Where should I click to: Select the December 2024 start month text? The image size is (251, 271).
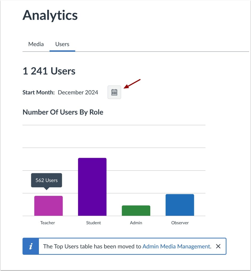(x=78, y=92)
